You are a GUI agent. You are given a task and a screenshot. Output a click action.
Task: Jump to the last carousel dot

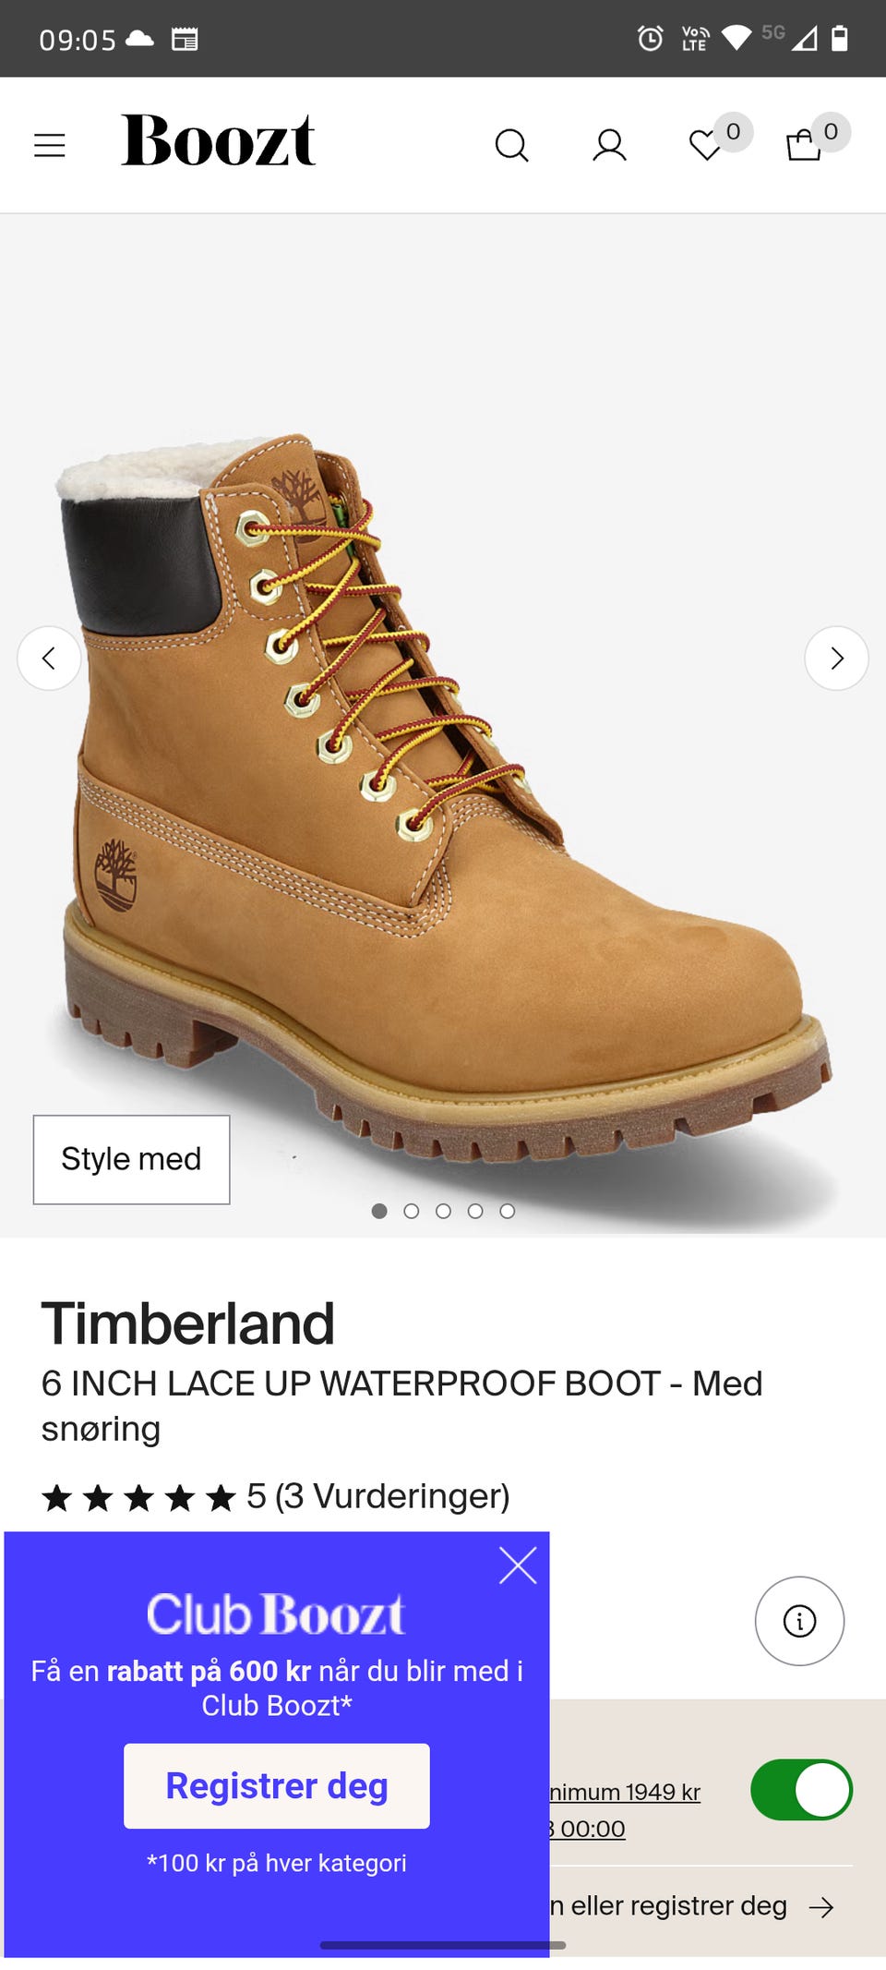point(508,1211)
